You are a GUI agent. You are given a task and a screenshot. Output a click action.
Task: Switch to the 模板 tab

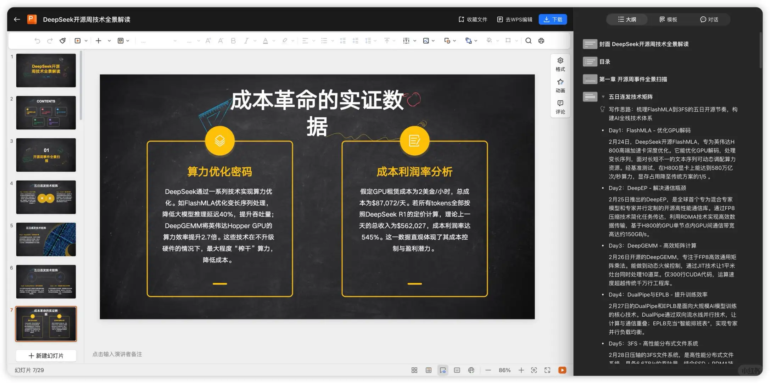click(x=668, y=20)
